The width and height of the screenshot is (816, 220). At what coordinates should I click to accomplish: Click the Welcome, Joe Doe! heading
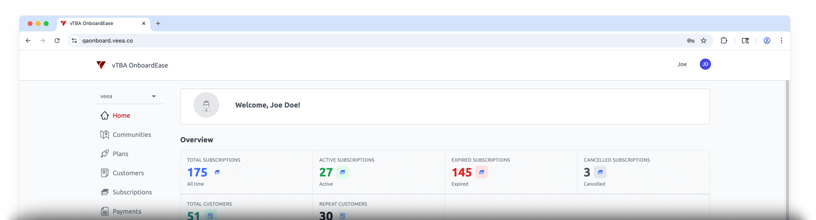tap(268, 105)
